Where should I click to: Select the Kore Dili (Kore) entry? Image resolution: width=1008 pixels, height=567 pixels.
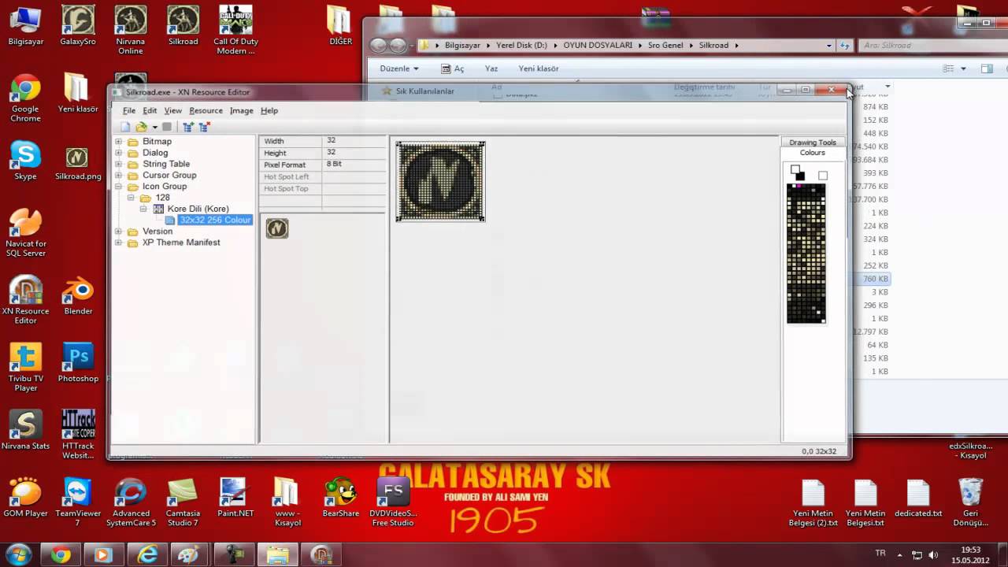click(x=198, y=209)
